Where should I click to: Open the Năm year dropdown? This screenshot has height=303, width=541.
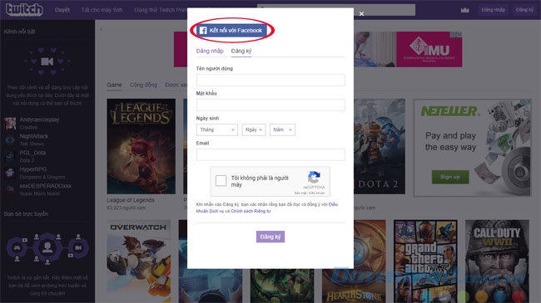pos(282,130)
